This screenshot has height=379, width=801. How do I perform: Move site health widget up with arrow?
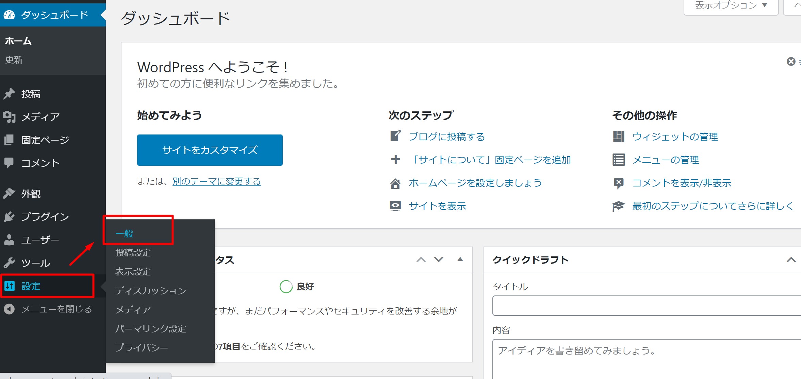pyautogui.click(x=421, y=260)
